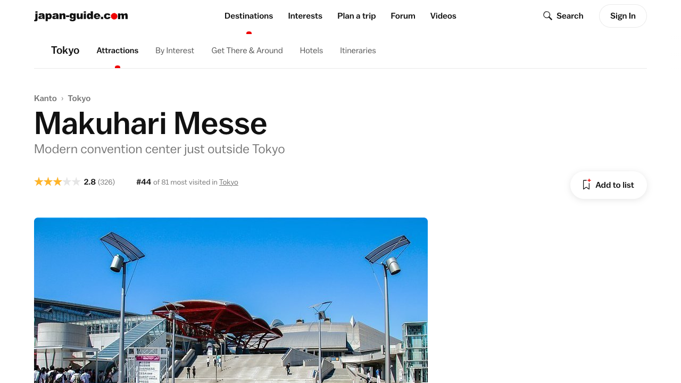Viewport: 681px width, 383px height.
Task: Click the star rating icons
Action: tap(57, 182)
